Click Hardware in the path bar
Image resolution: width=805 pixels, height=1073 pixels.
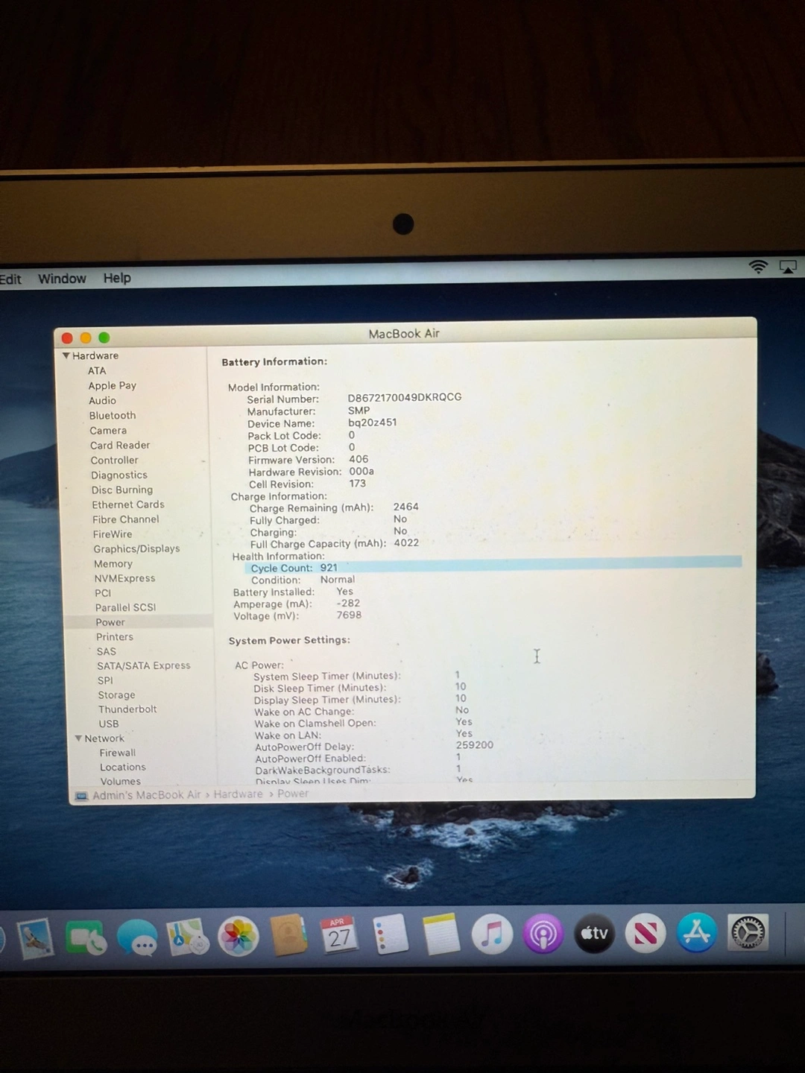(x=238, y=794)
